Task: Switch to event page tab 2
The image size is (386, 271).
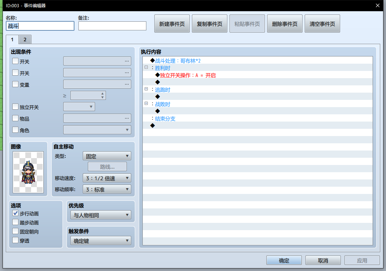Action: 25,39
